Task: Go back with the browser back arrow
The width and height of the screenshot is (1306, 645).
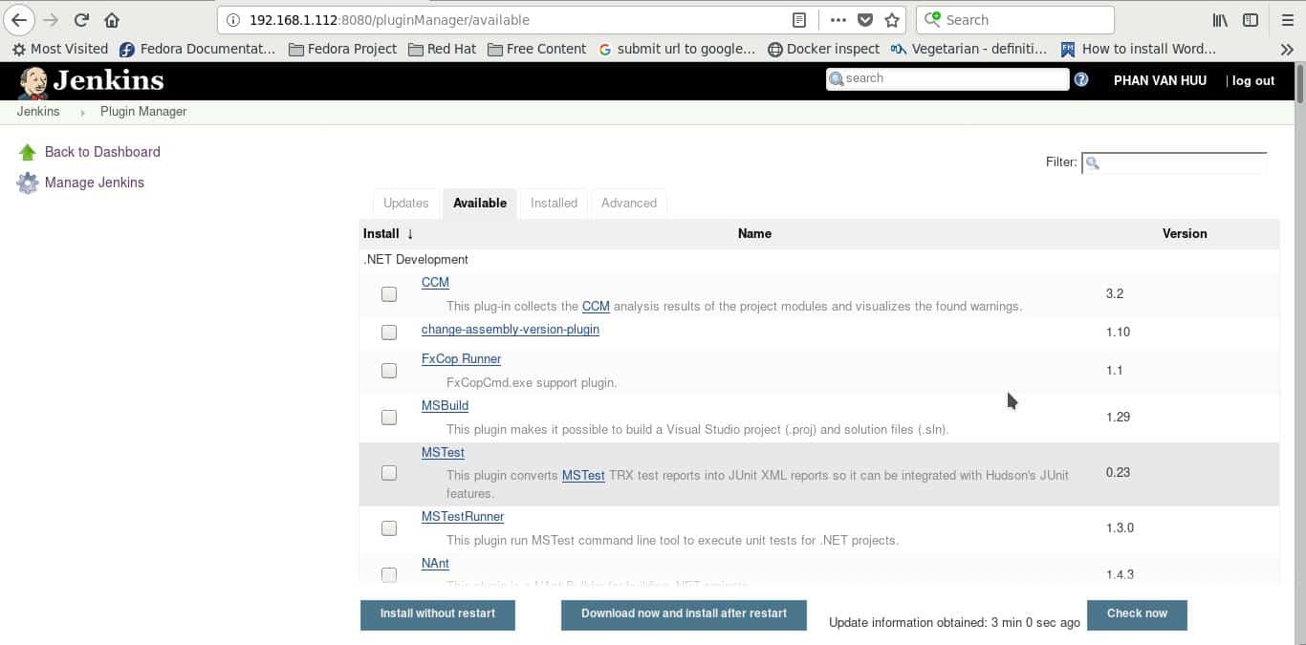Action: (19, 19)
